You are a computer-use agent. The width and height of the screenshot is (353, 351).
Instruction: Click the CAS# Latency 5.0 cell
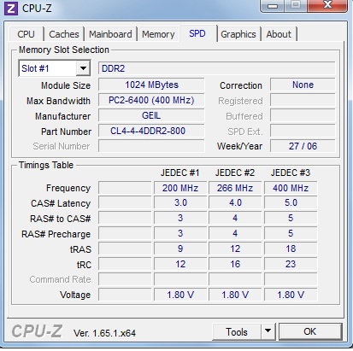click(291, 203)
